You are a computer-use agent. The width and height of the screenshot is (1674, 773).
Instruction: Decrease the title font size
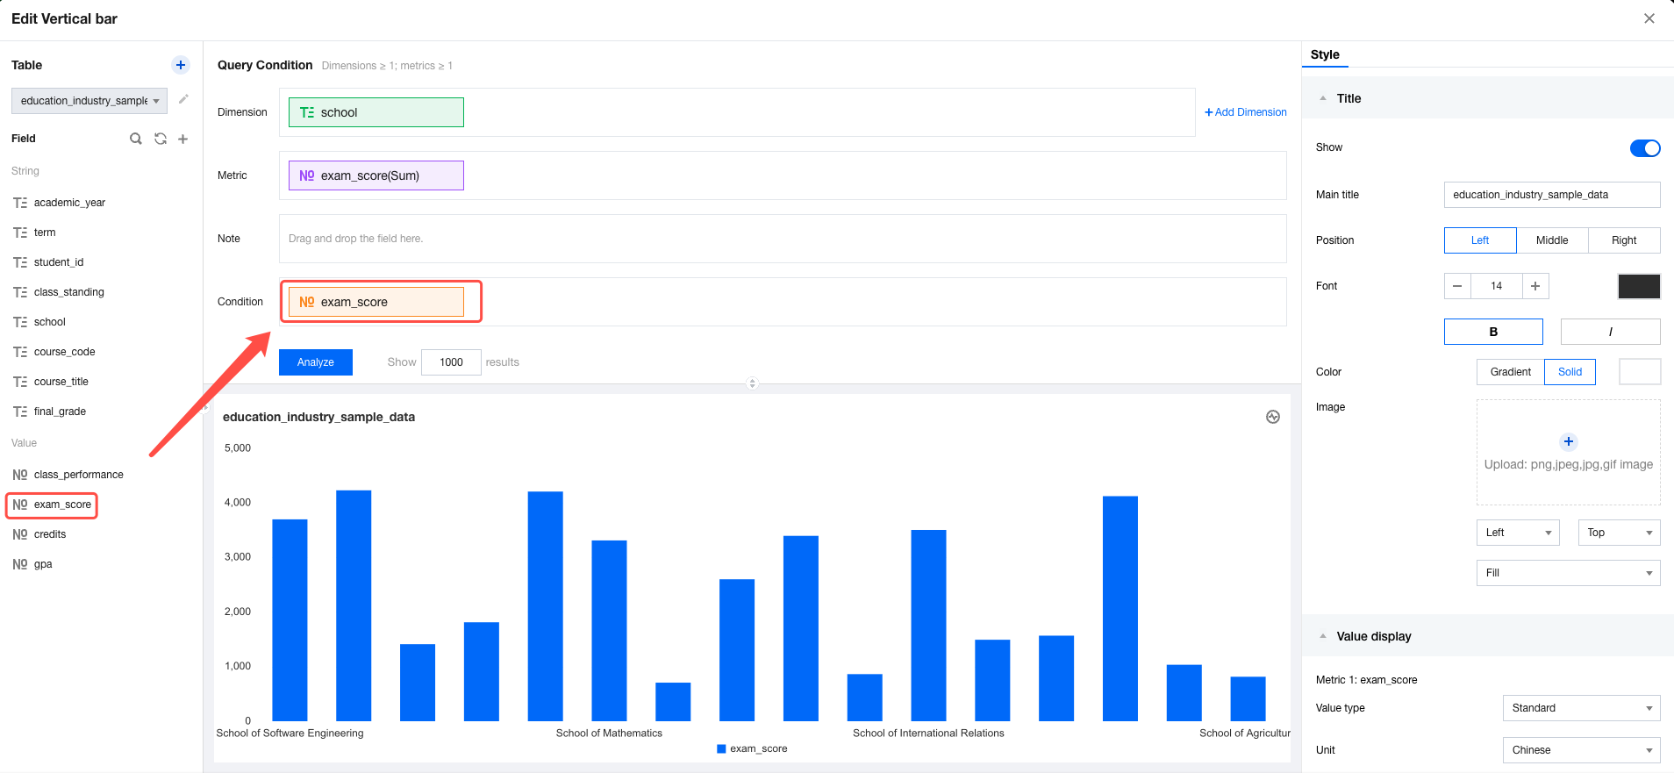click(x=1457, y=286)
